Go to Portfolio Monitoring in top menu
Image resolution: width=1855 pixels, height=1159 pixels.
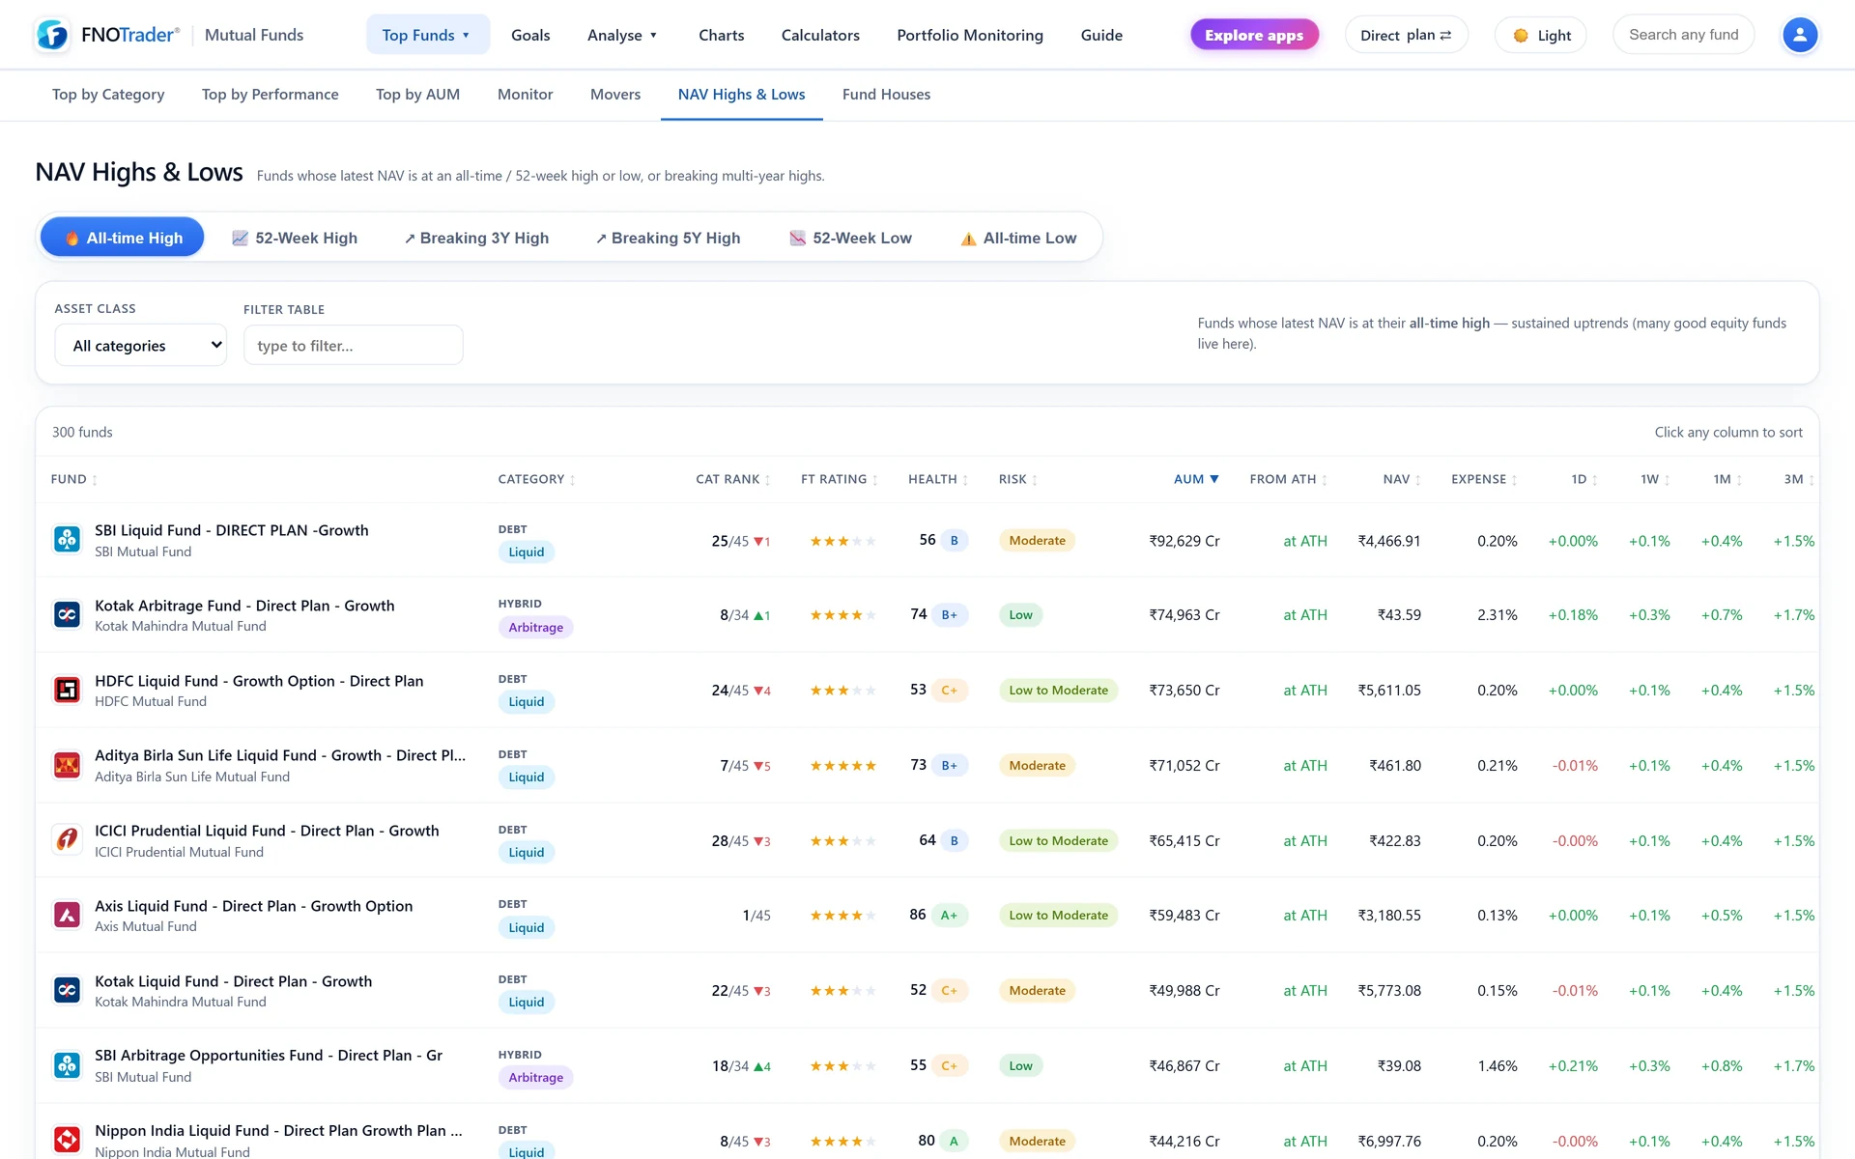(970, 35)
